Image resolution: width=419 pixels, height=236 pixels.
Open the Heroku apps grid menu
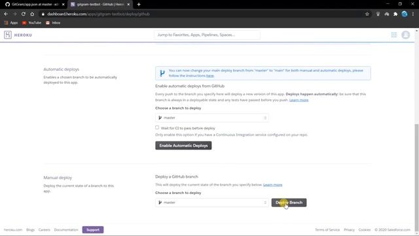point(393,35)
